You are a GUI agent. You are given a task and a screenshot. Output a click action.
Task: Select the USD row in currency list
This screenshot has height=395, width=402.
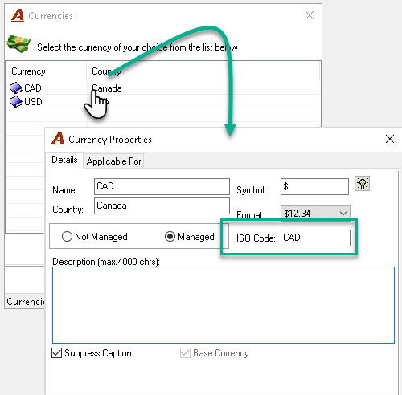coord(163,102)
